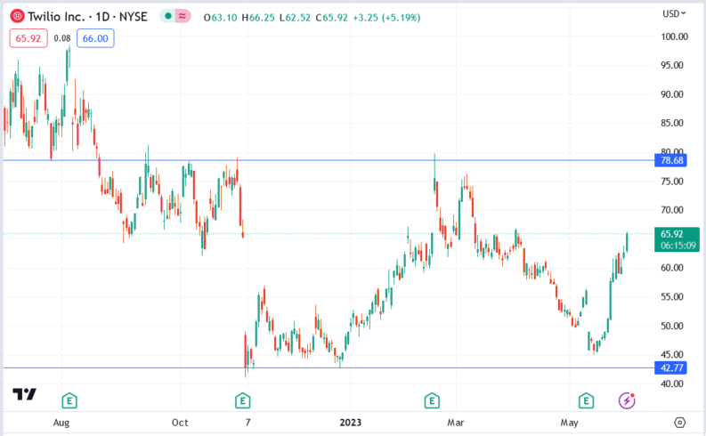Open chart settings gear icon

point(679,423)
